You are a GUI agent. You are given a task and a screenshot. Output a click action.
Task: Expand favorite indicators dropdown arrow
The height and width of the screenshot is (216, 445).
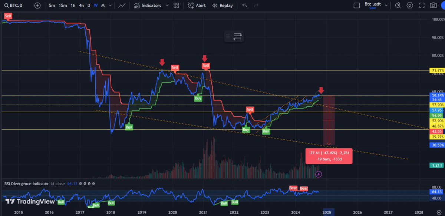pyautogui.click(x=167, y=6)
